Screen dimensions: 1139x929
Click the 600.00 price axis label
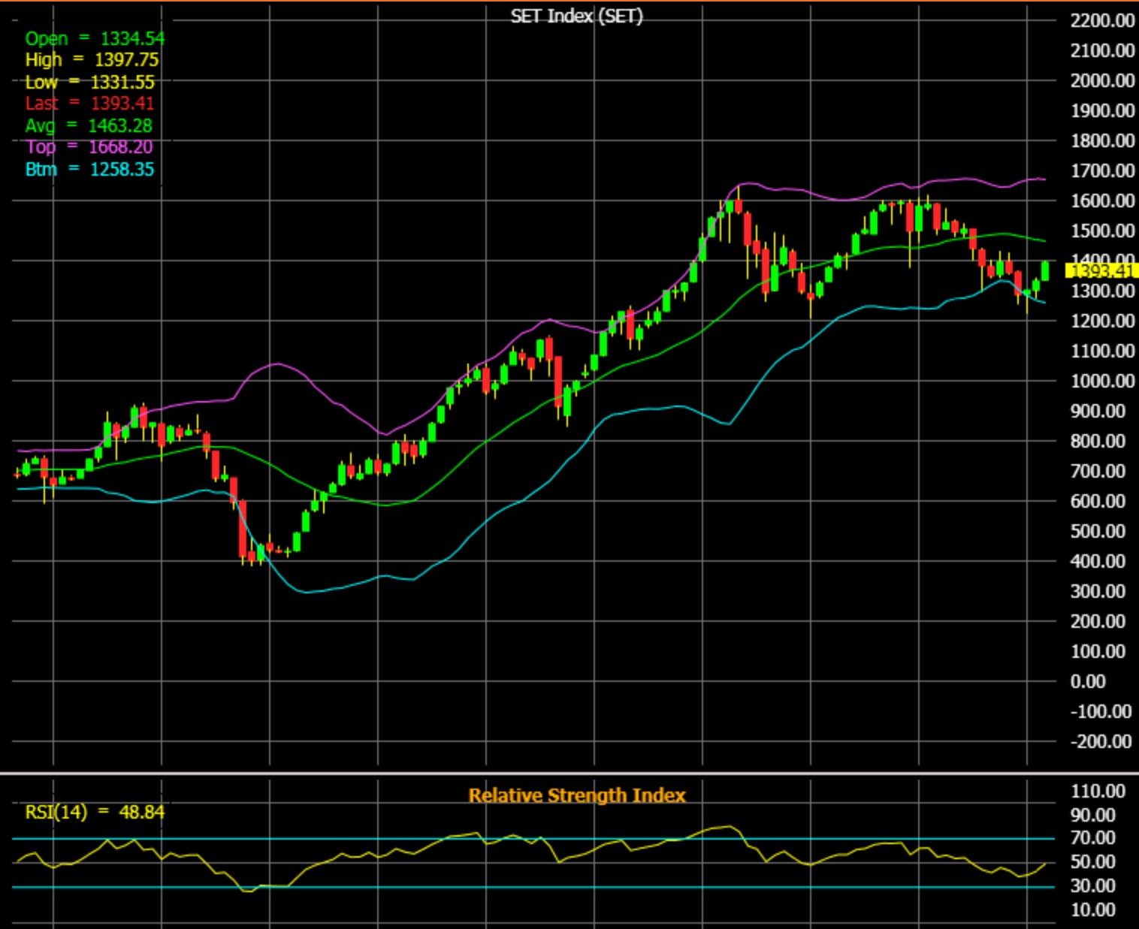click(1098, 501)
